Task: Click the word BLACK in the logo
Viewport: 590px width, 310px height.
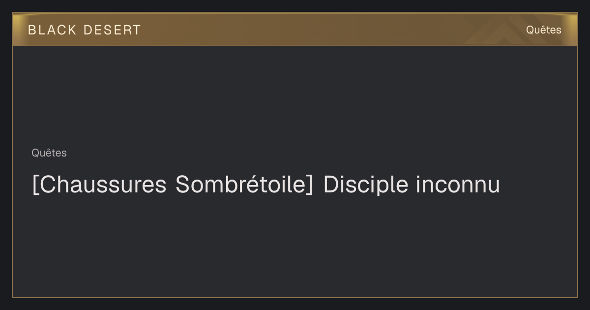Action: (x=52, y=30)
